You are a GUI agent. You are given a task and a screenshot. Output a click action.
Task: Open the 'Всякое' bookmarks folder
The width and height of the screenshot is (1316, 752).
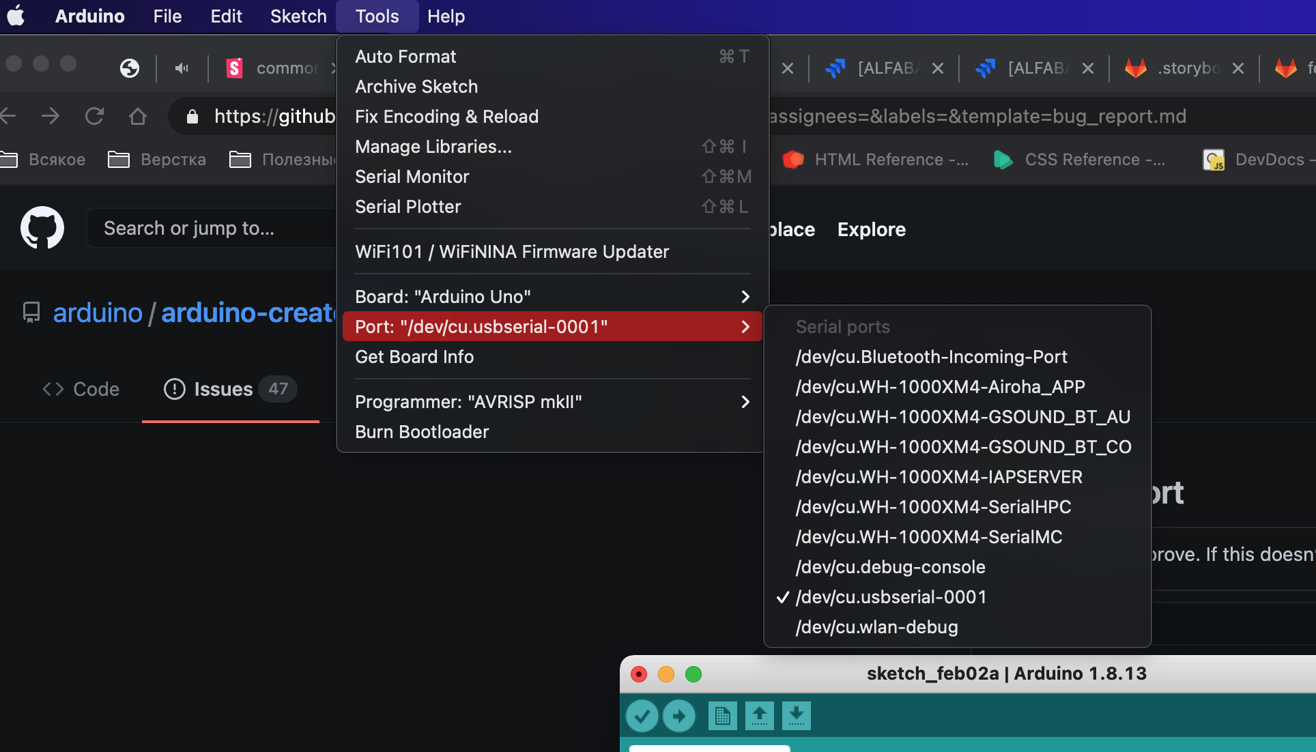[43, 159]
